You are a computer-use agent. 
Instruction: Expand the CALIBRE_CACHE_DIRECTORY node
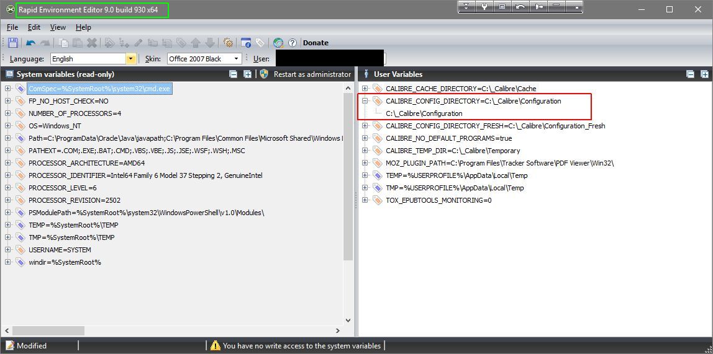[365, 89]
